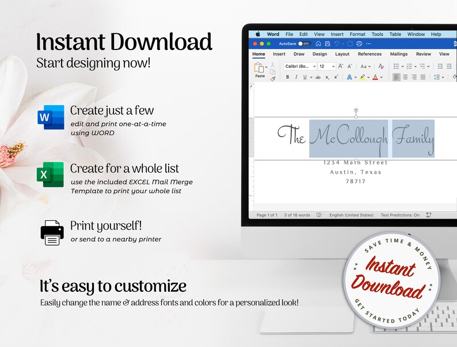Viewport: 457px width, 347px height.
Task: Expand the bulleted list style arrow
Action: (402, 66)
